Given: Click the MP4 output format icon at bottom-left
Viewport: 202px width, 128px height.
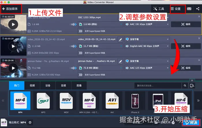Looking at the screenshot, I should click(4, 122).
